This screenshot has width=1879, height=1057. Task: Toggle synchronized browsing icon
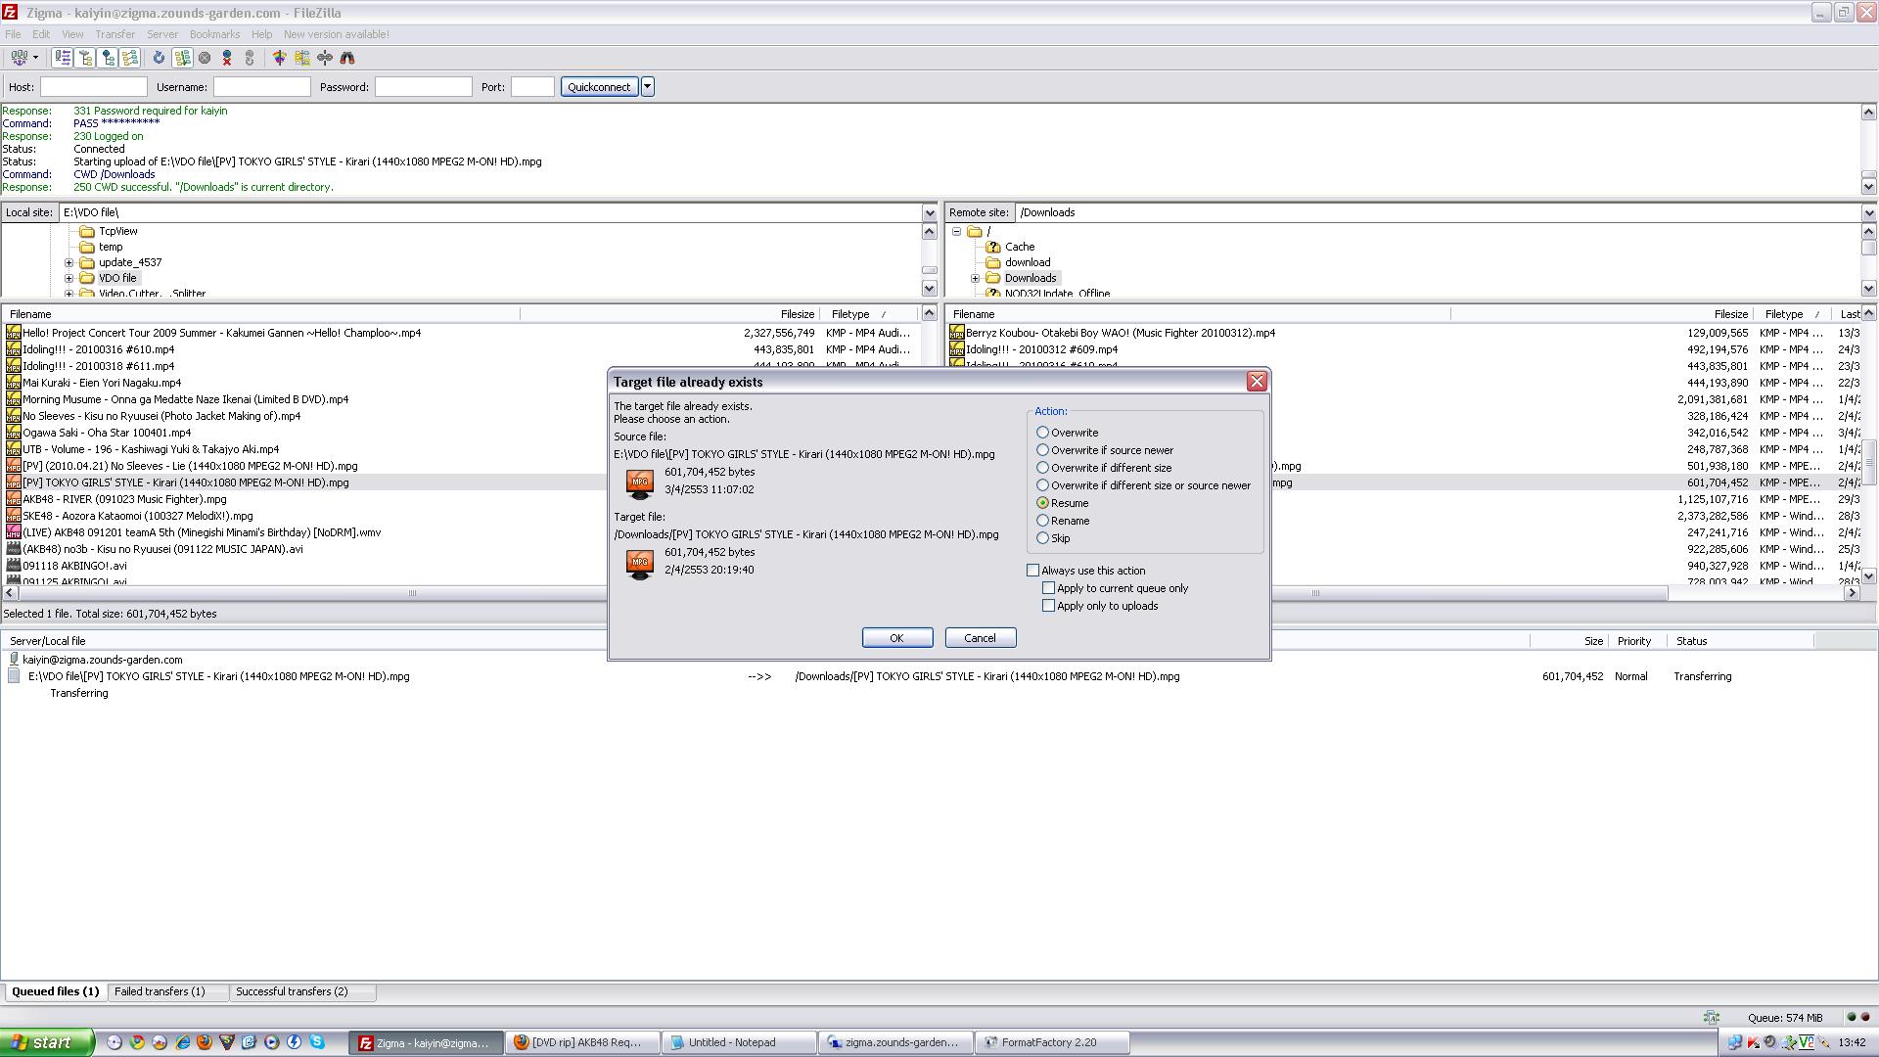325,58
